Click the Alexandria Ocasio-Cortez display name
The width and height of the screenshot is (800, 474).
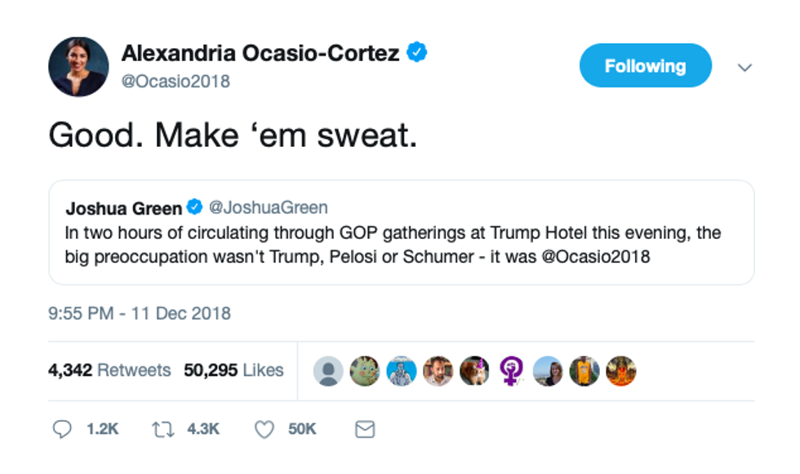point(260,54)
